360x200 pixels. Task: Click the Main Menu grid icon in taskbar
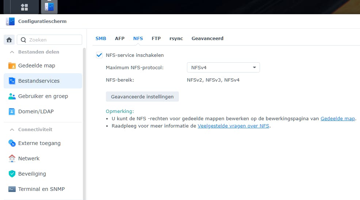click(x=24, y=7)
